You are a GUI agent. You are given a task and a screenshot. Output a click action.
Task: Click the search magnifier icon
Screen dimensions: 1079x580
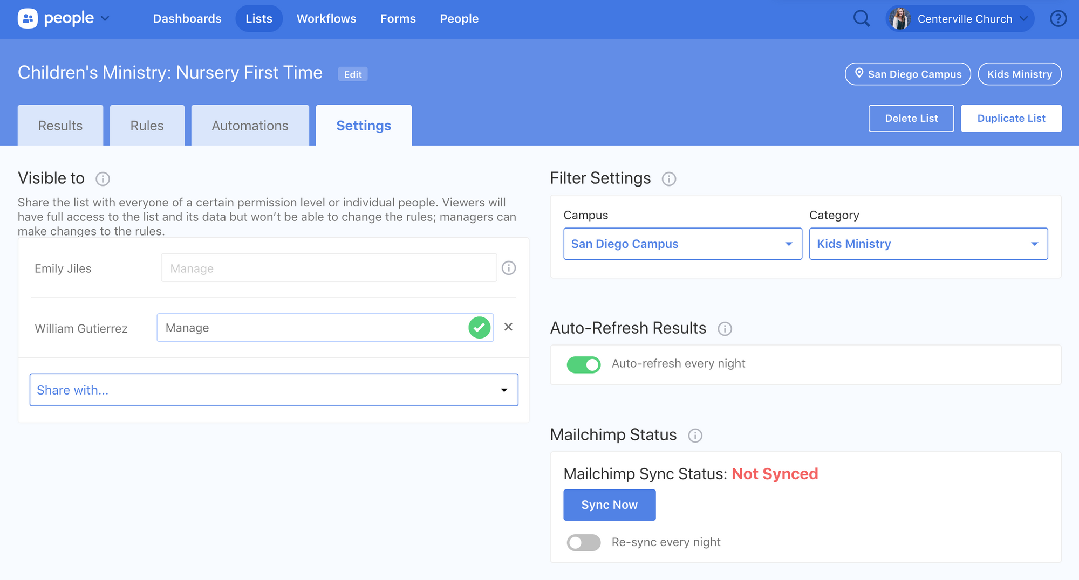tap(861, 19)
